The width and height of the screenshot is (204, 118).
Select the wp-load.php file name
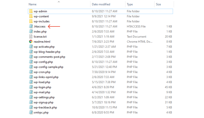[42, 82]
